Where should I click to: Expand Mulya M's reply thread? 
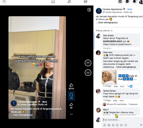(122, 104)
